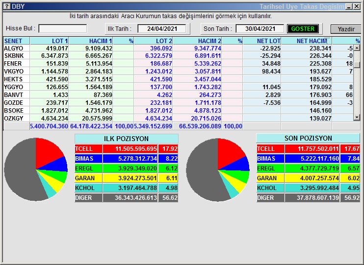364x265 pixels.
Task: Select the Son Tarih date field
Action: coord(260,29)
